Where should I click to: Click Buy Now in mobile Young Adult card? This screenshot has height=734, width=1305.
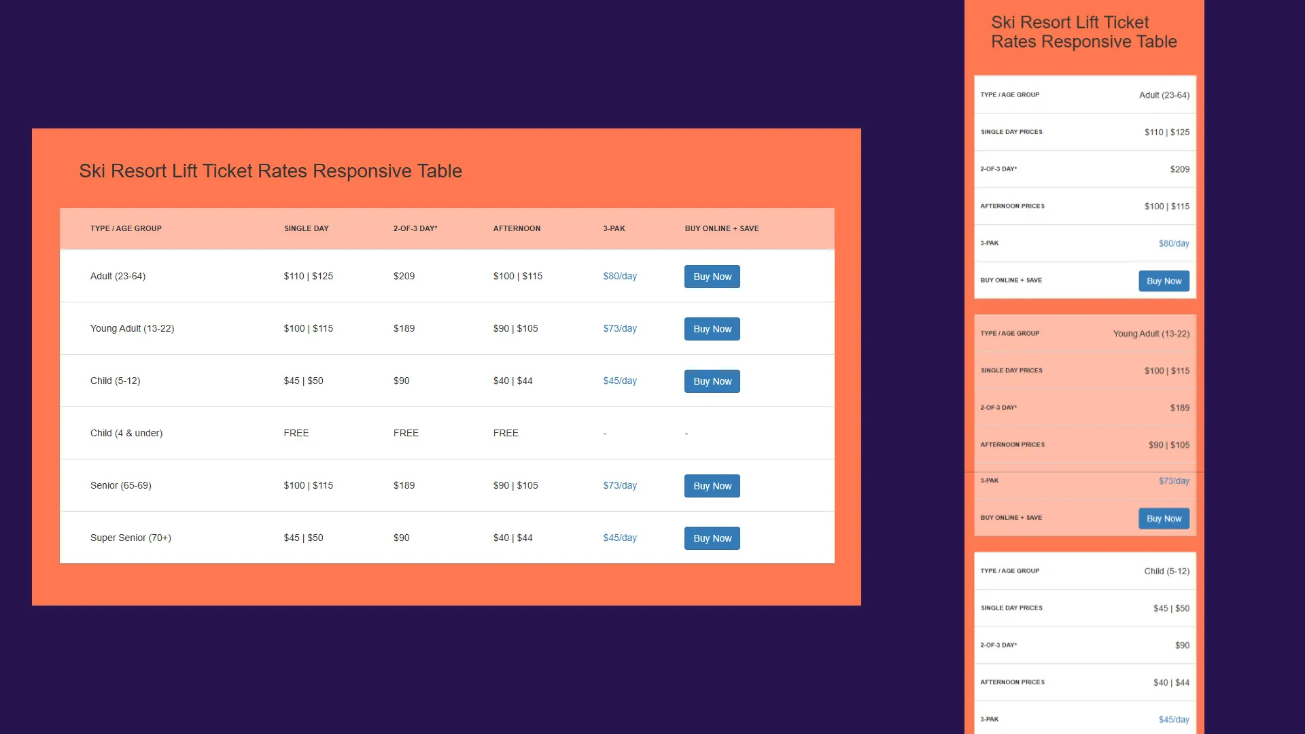[x=1164, y=519]
